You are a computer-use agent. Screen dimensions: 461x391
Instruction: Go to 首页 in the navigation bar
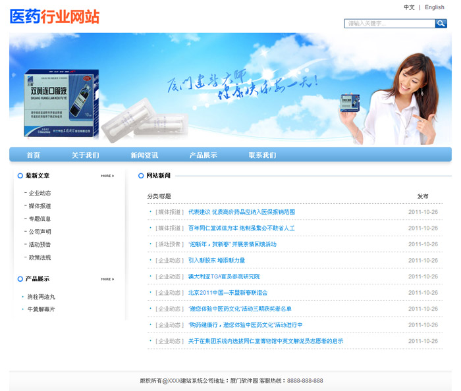(x=33, y=155)
